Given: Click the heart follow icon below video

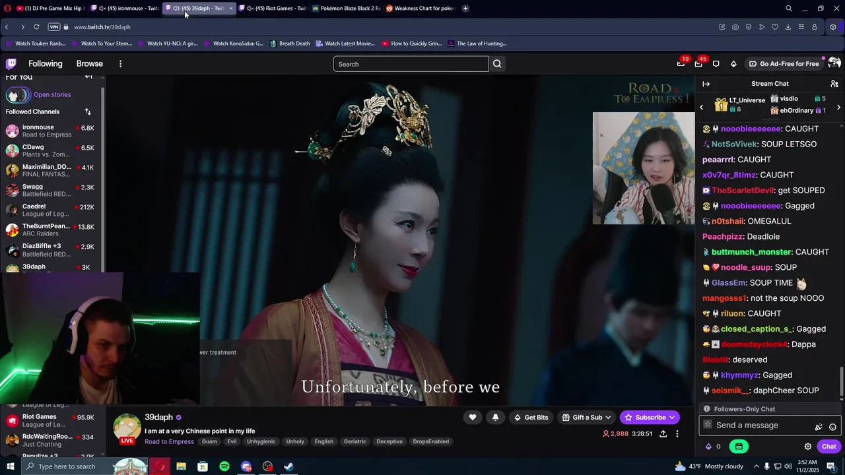Looking at the screenshot, I should coord(472,417).
